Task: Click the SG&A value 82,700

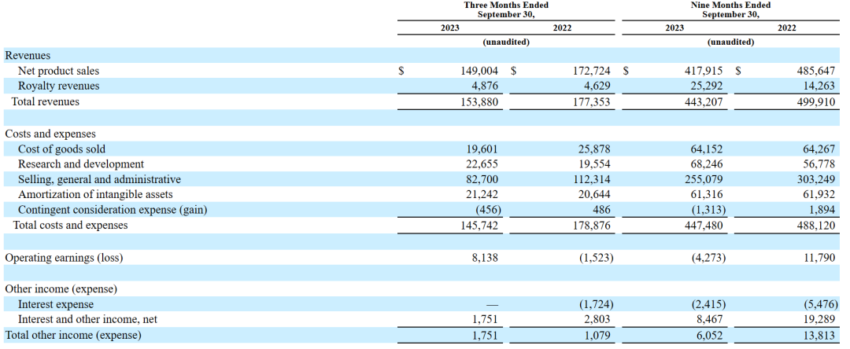Action: pyautogui.click(x=482, y=179)
